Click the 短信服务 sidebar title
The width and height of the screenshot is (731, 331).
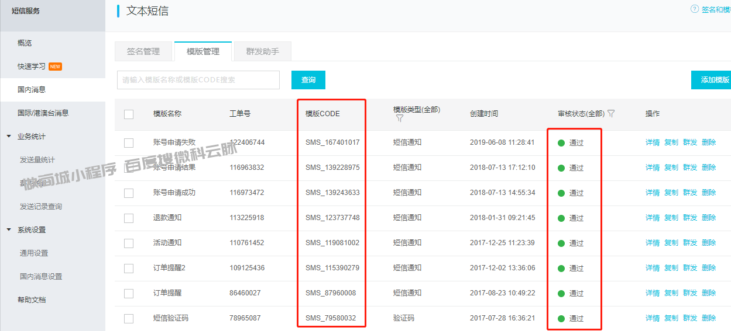tap(26, 11)
